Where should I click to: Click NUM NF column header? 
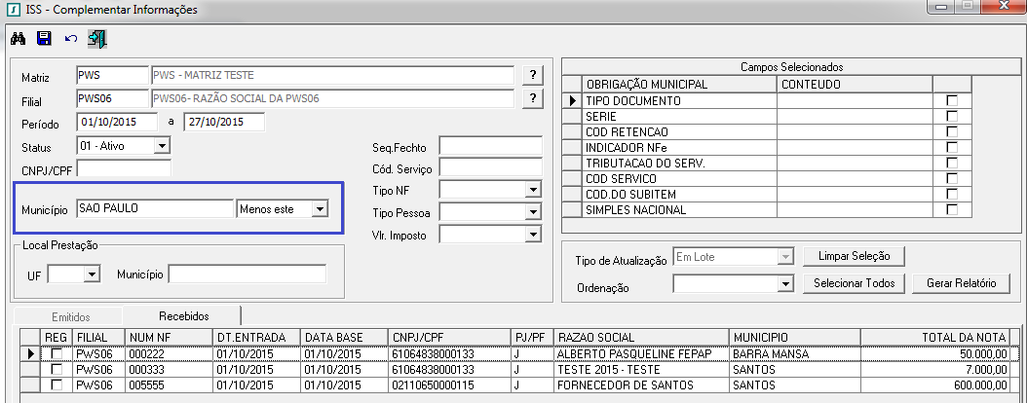point(169,337)
